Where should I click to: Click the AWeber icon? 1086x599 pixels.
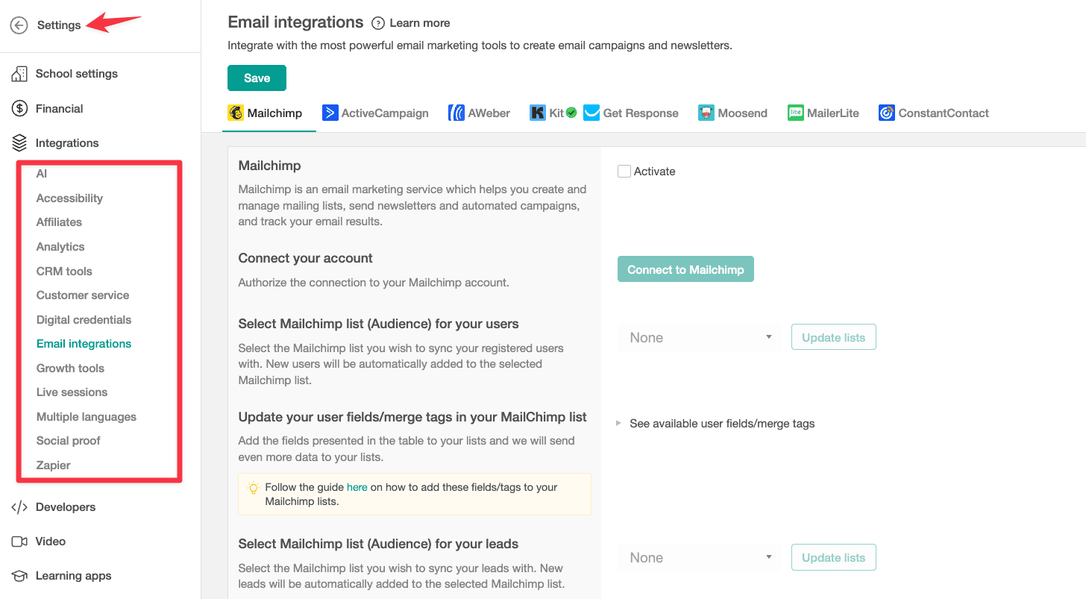click(x=456, y=112)
